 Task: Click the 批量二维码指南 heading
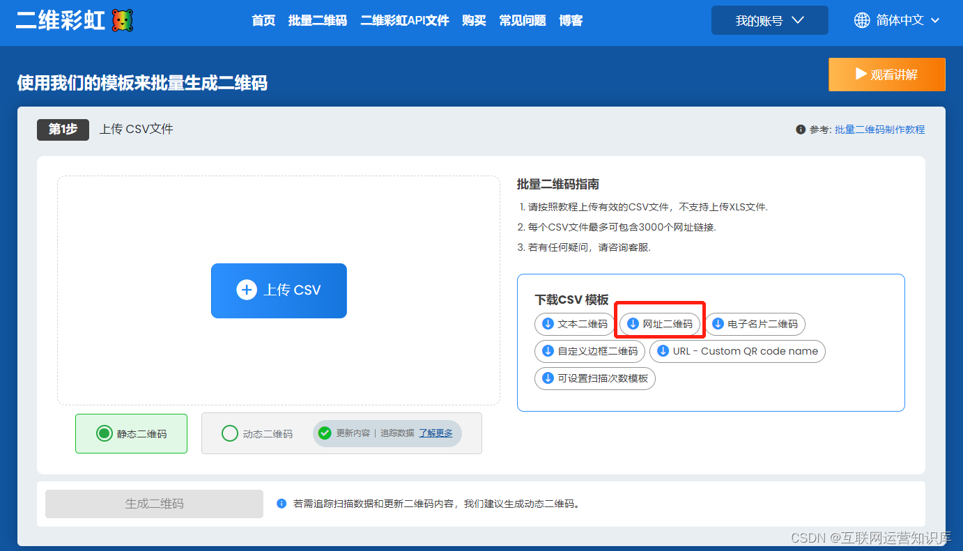558,185
